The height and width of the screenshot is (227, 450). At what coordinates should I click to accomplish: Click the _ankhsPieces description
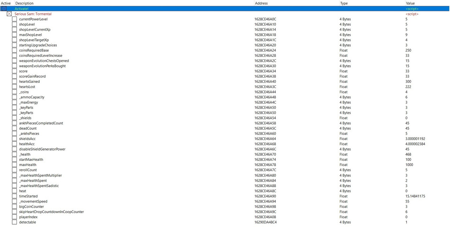pyautogui.click(x=29, y=134)
